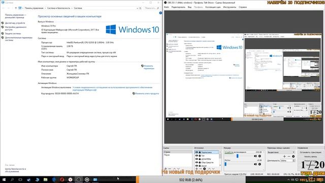Screen dimensions: 325x183
Task: Open the fourth OBS menu (Profile)
Action: (x=199, y=7)
